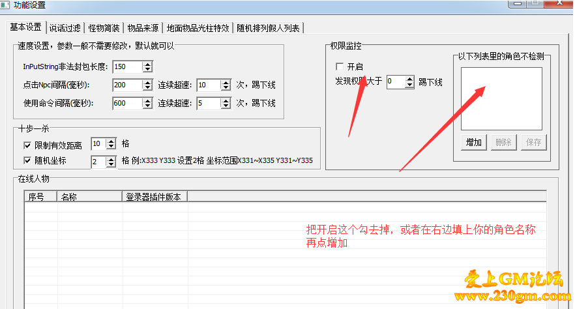Increase 限制有效距离 grid value with up arrow
Screen dimensions: 575x309
111,141
